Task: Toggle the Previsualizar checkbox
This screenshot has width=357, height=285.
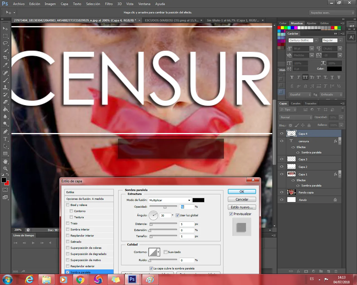Action: (231, 214)
